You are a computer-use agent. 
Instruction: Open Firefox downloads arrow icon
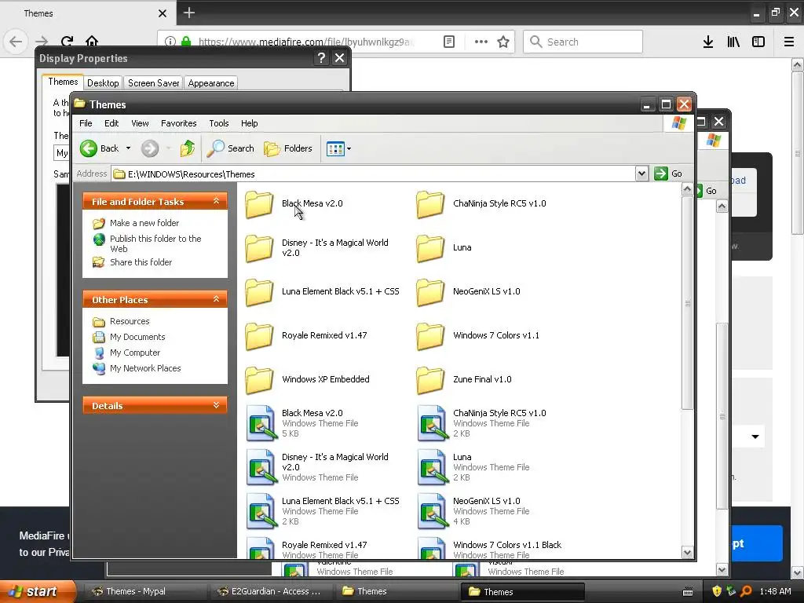pos(708,42)
